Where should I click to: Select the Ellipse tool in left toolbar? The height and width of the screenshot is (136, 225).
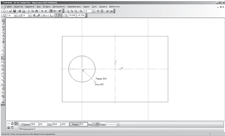click(3, 66)
